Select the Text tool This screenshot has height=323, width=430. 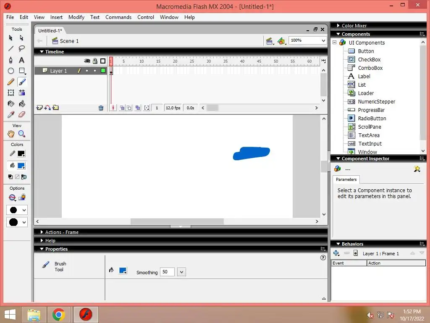[x=22, y=60]
